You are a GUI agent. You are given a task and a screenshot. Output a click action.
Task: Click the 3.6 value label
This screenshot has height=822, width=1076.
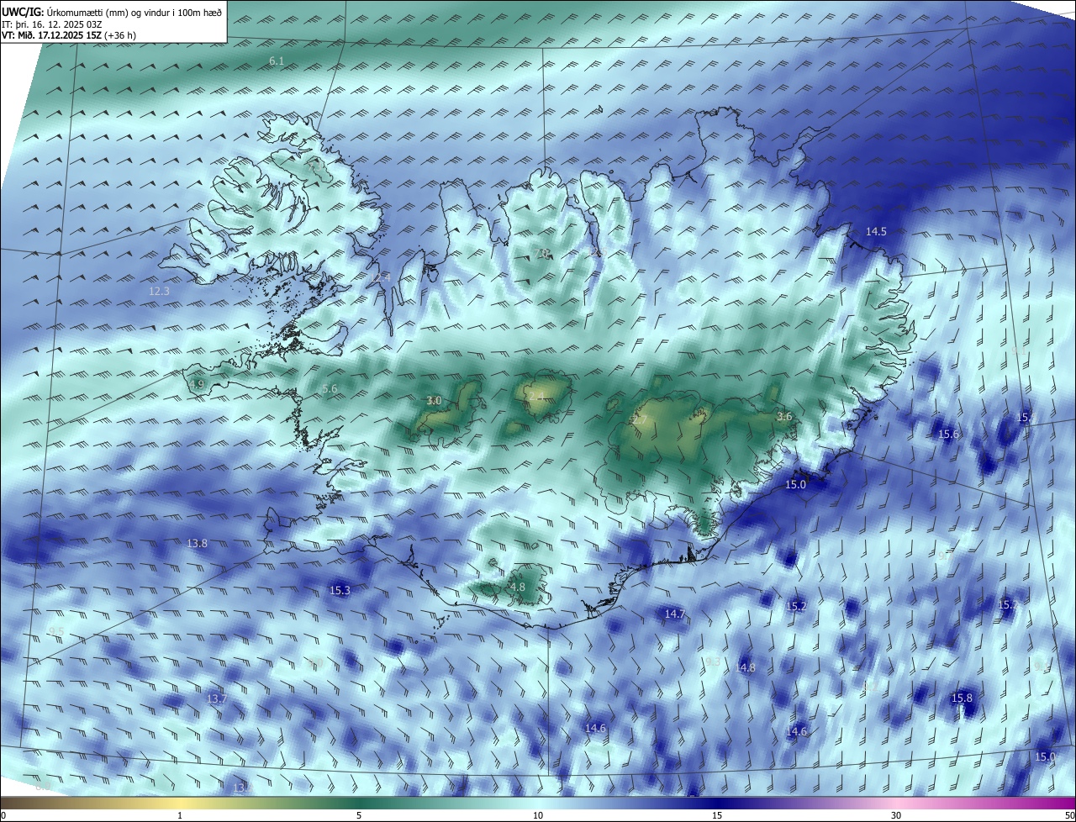click(784, 417)
